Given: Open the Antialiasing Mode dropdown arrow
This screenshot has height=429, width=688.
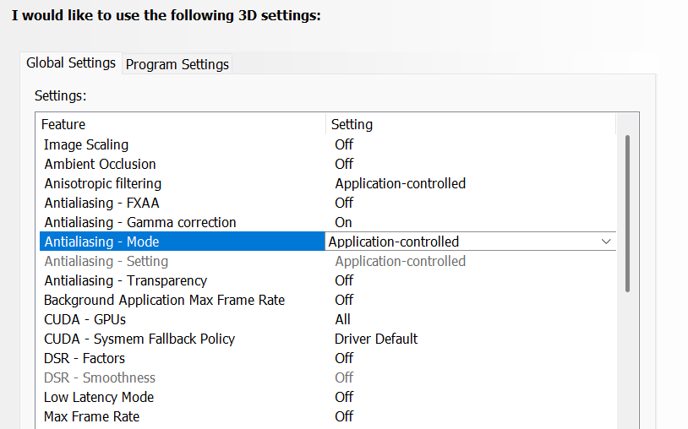Looking at the screenshot, I should tap(606, 242).
